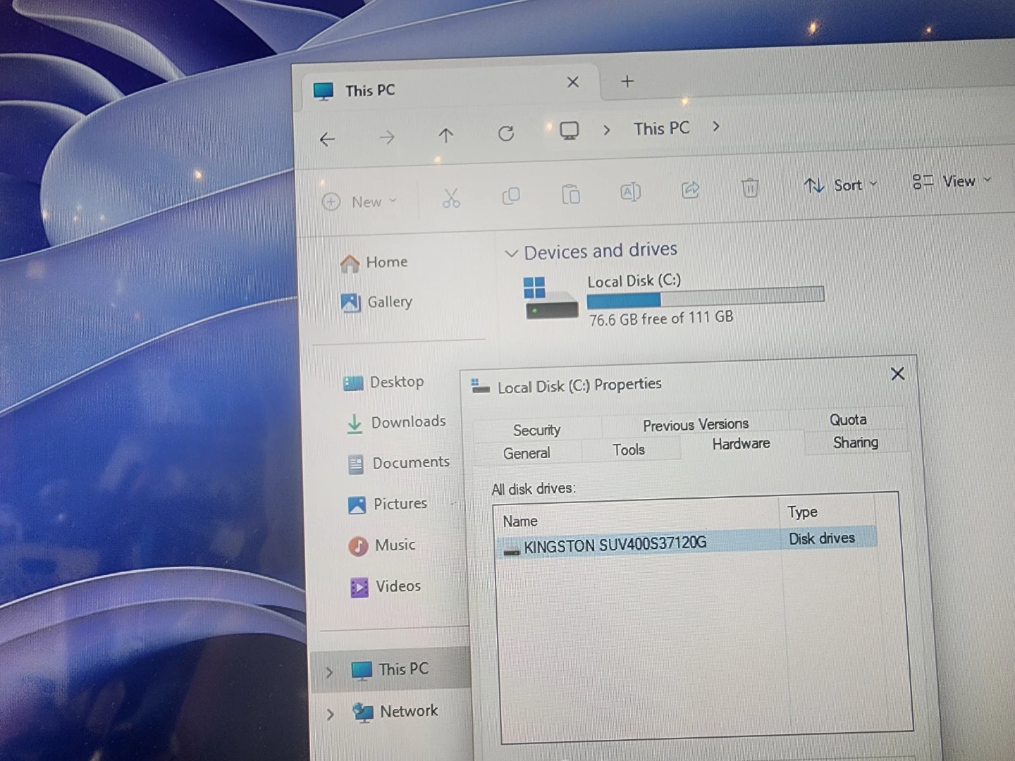Open the New dropdown menu
Image resolution: width=1015 pixels, height=761 pixels.
click(x=359, y=202)
